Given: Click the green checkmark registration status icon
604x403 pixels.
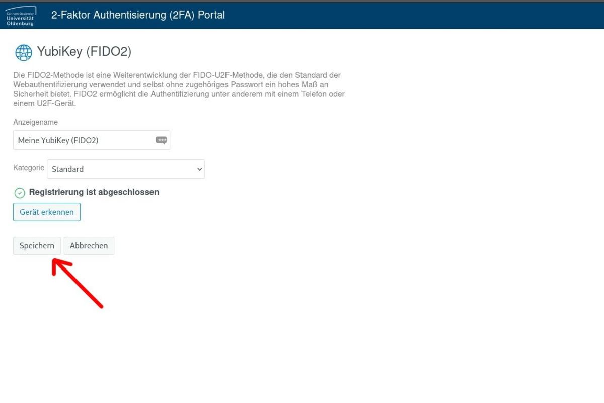Looking at the screenshot, I should [x=20, y=193].
